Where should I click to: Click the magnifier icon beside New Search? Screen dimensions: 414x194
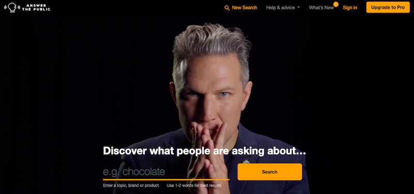click(x=227, y=8)
